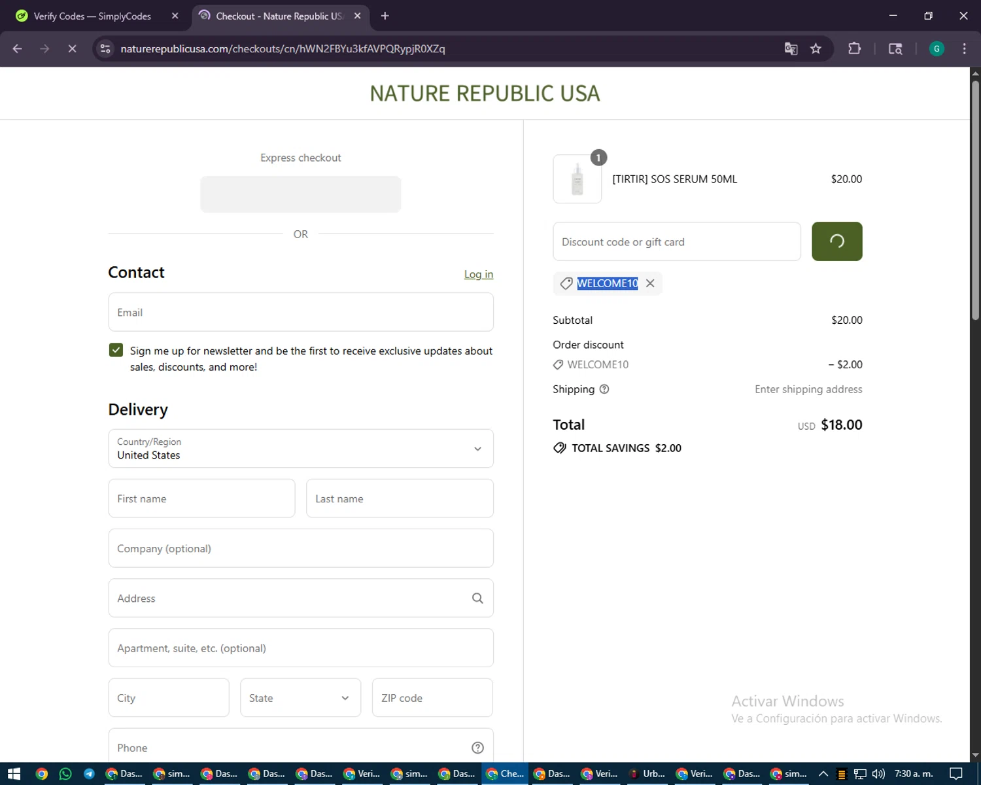Close the Checkout Nature Republic tab

pos(357,16)
